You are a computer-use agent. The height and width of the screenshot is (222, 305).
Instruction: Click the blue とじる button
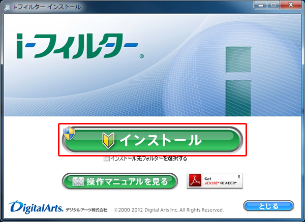click(268, 206)
